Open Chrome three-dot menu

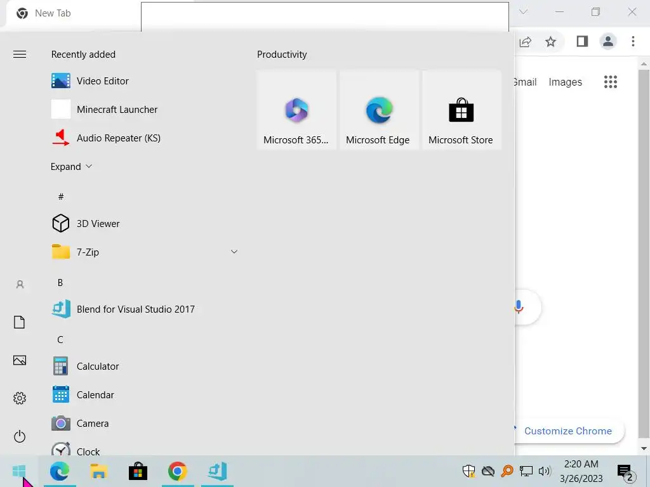tap(633, 41)
